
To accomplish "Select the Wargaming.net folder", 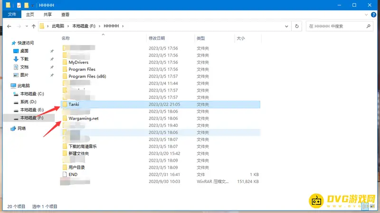I will pos(84,118).
